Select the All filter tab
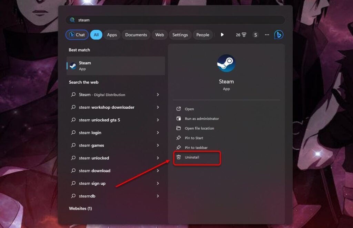The height and width of the screenshot is (228, 353). (96, 35)
